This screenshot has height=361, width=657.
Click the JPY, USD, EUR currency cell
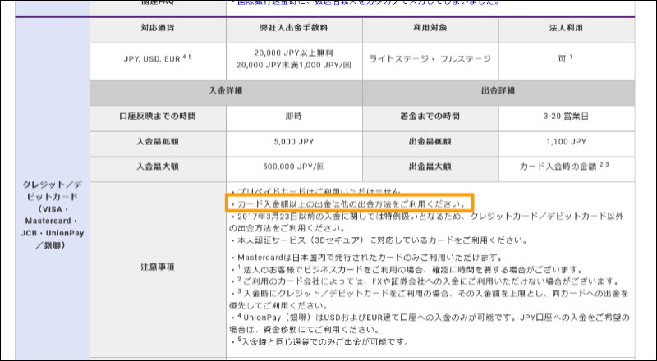pyautogui.click(x=157, y=59)
